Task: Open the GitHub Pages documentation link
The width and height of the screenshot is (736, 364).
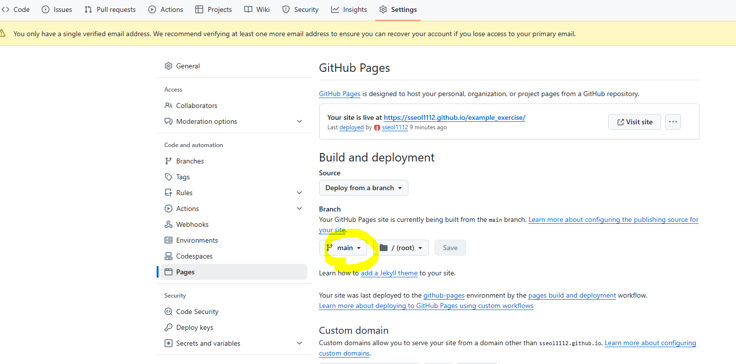Action: [x=340, y=94]
